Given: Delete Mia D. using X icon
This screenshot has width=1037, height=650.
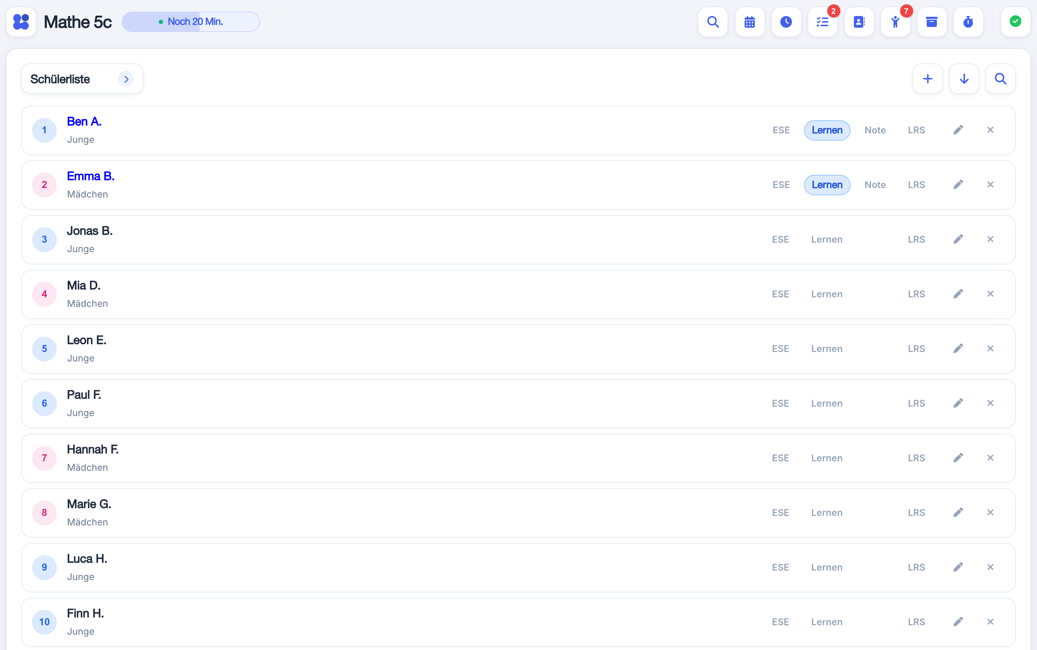Looking at the screenshot, I should pyautogui.click(x=991, y=294).
